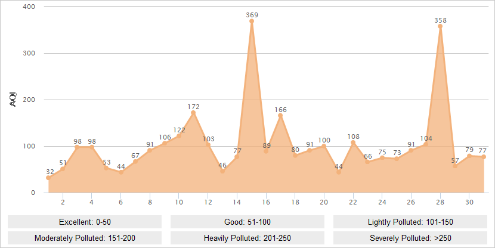Click the data point labeled 100
The height and width of the screenshot is (248, 495).
pos(324,146)
